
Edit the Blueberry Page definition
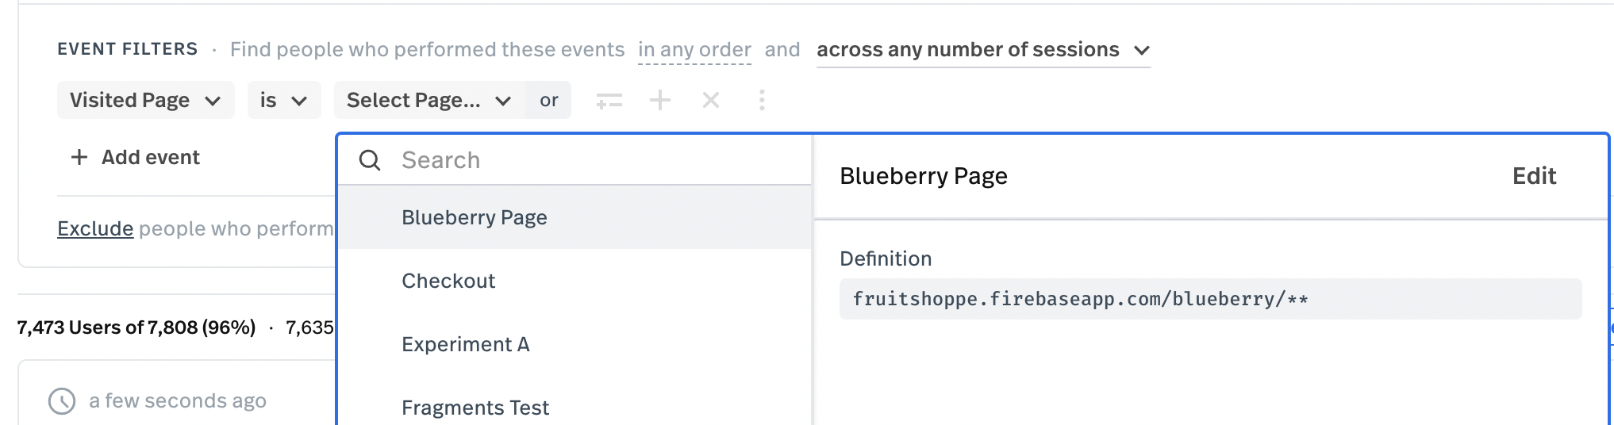pyautogui.click(x=1534, y=176)
